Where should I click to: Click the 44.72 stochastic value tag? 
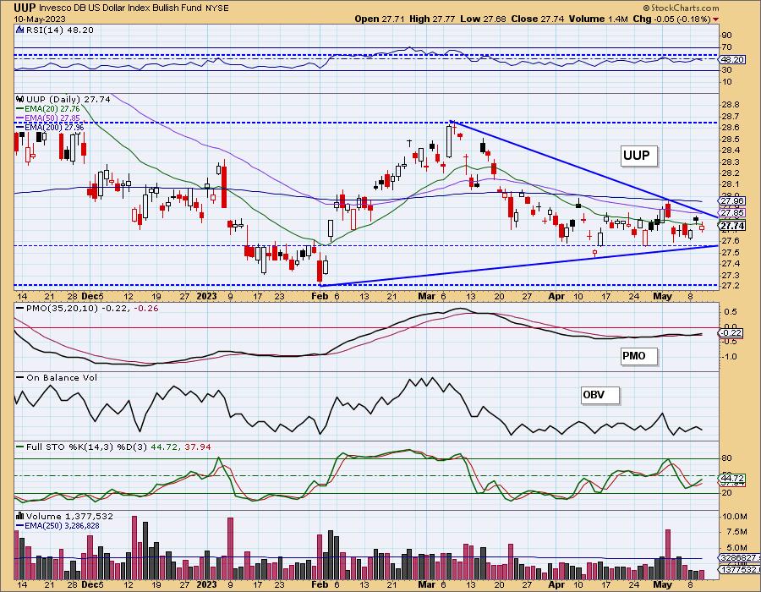[732, 478]
